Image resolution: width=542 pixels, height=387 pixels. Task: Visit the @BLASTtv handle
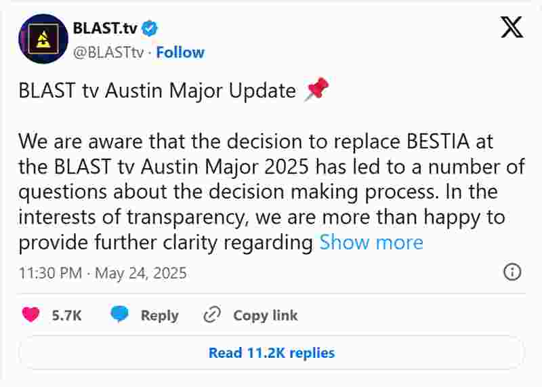(108, 53)
